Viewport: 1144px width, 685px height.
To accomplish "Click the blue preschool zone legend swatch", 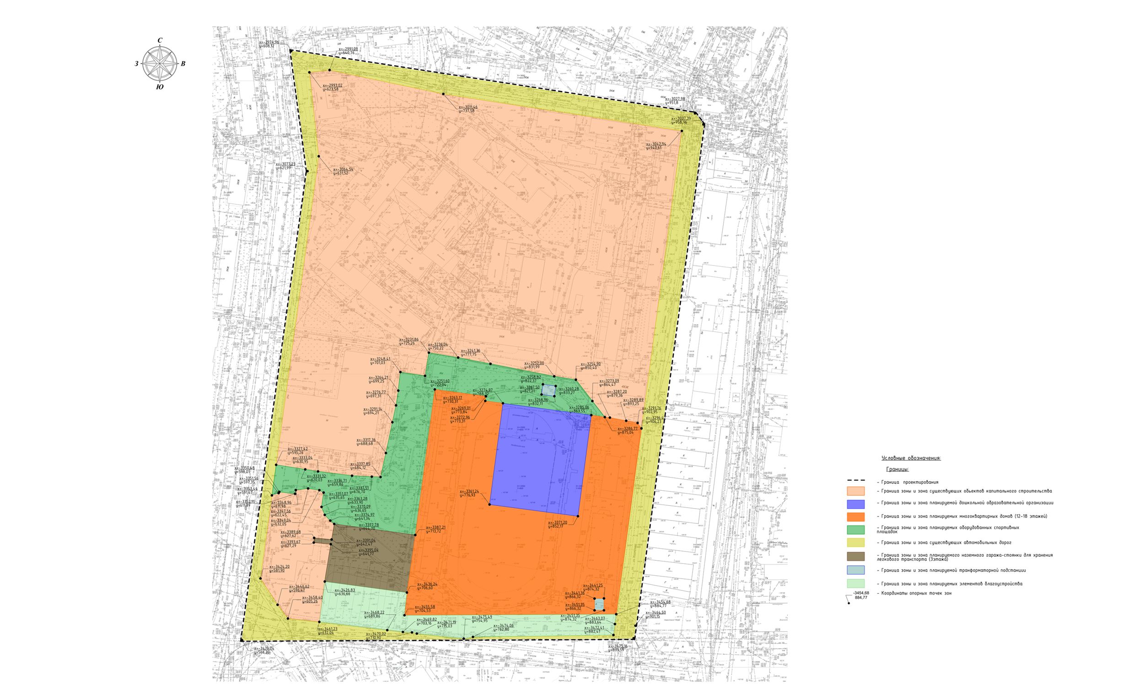I will (x=856, y=504).
